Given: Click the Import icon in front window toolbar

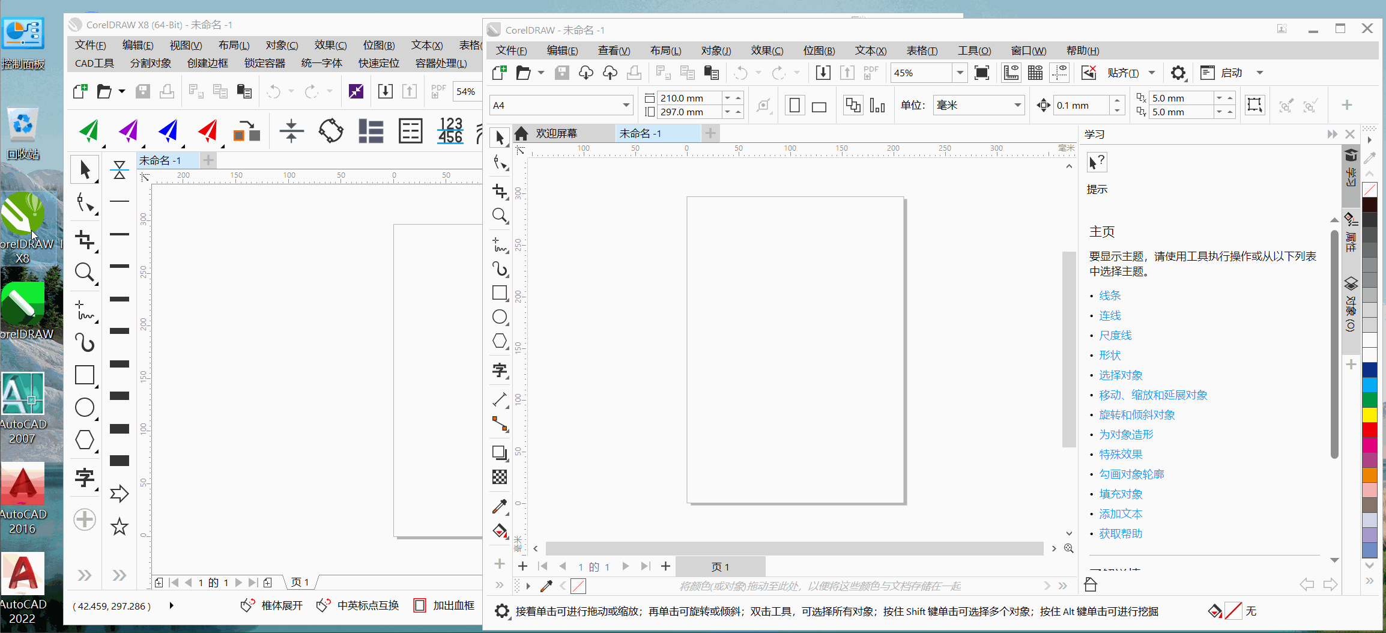Looking at the screenshot, I should [823, 73].
